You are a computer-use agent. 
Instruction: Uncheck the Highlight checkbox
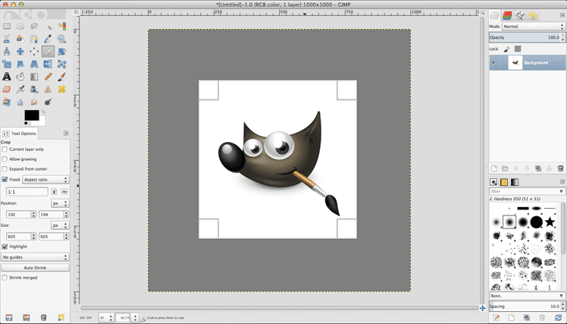pyautogui.click(x=5, y=246)
